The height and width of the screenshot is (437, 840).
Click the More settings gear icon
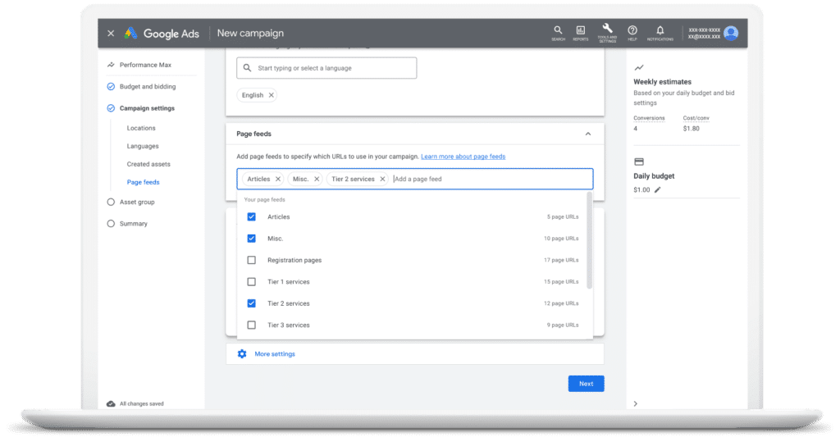pos(242,354)
